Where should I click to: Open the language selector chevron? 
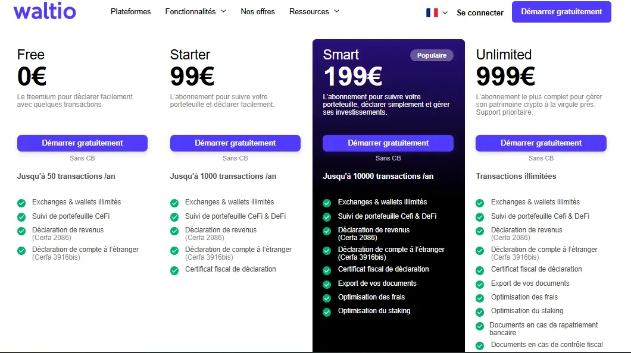445,12
